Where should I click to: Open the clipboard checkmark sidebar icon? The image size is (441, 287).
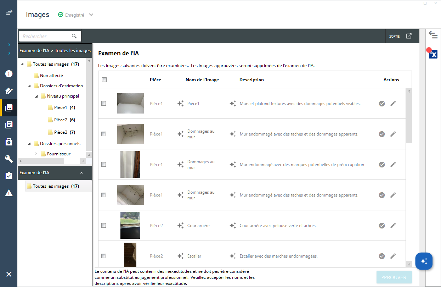point(9,176)
